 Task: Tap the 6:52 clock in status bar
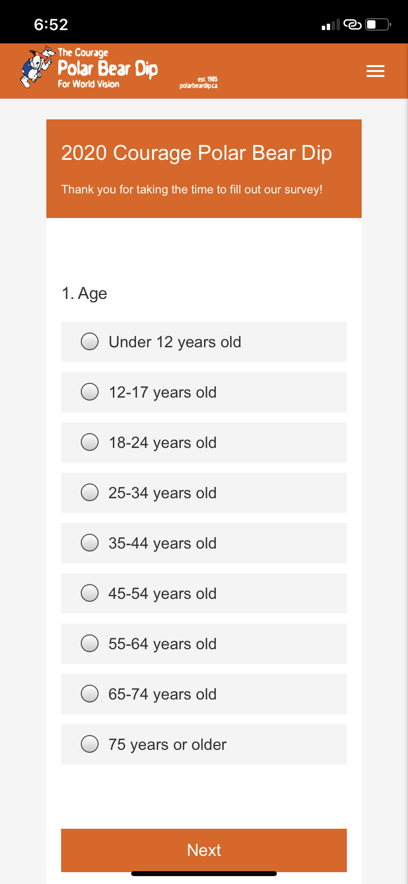51,25
